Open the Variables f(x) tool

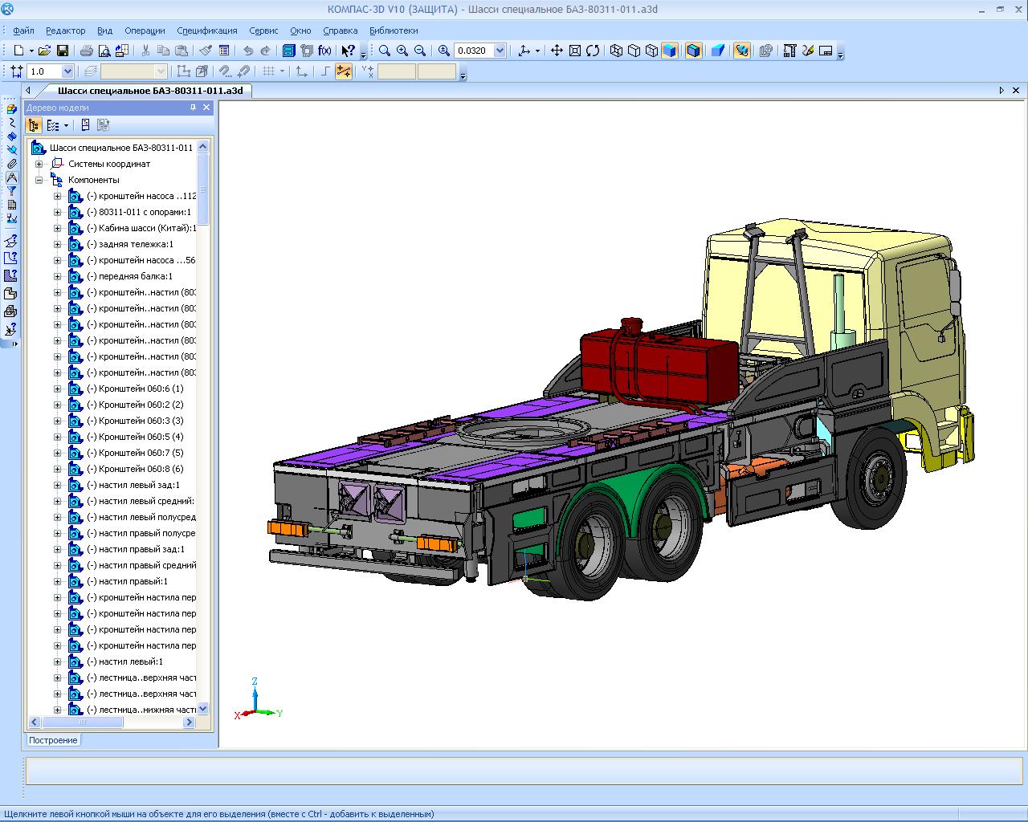point(324,51)
